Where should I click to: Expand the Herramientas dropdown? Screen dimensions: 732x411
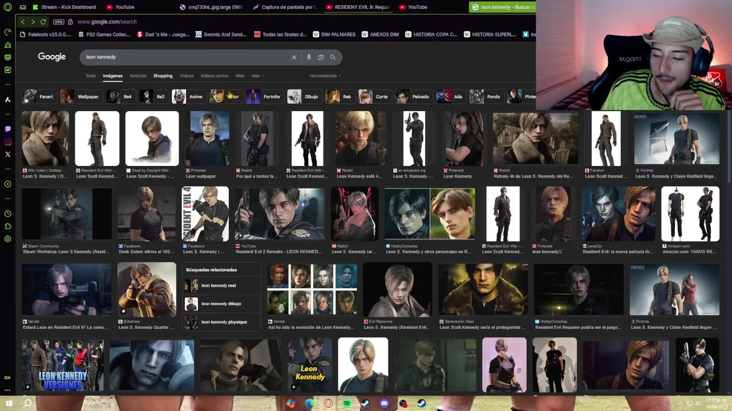click(325, 75)
